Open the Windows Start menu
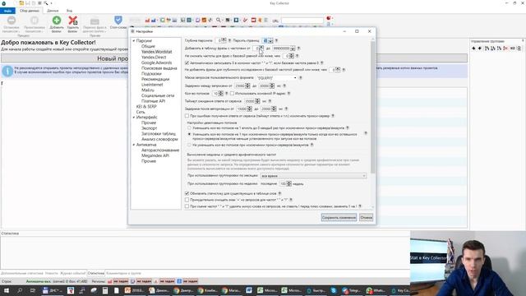Image resolution: width=526 pixels, height=296 pixels. pos(7,290)
